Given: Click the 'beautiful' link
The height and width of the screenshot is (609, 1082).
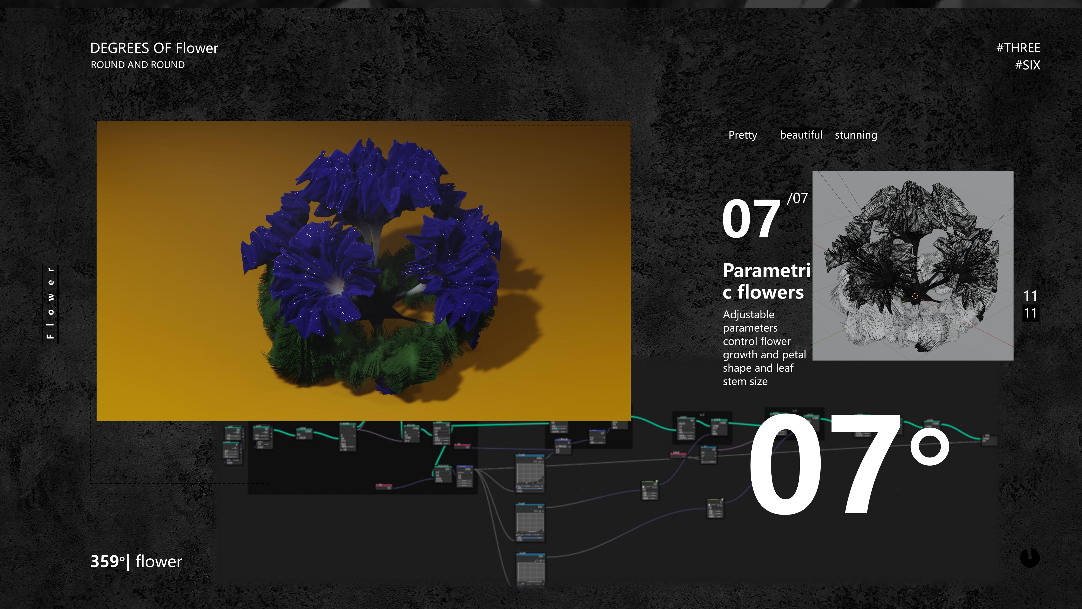Looking at the screenshot, I should [801, 135].
